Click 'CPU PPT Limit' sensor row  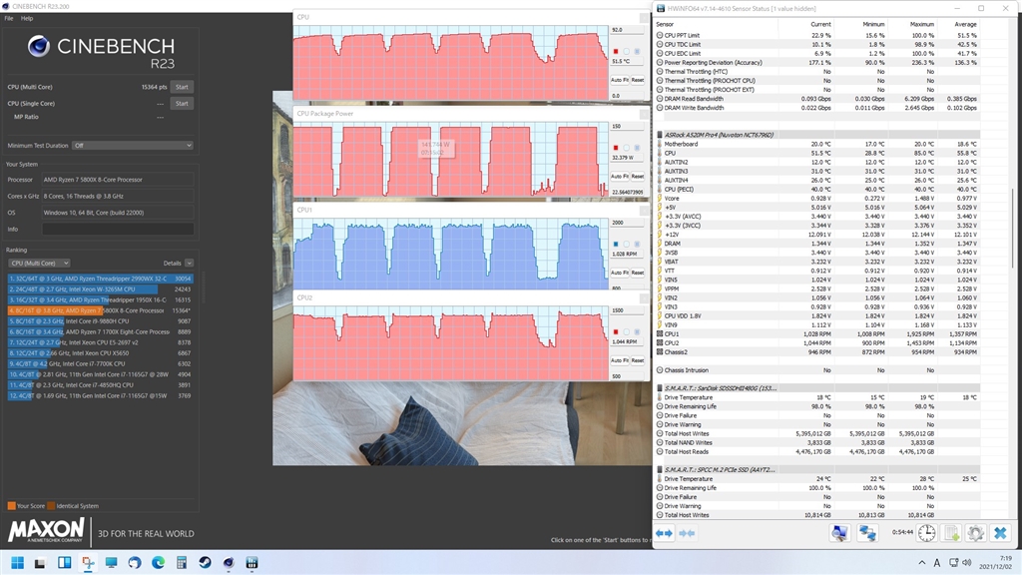click(817, 35)
